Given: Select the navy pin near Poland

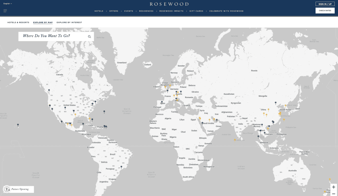Looking at the screenshot, I should pyautogui.click(x=181, y=92).
